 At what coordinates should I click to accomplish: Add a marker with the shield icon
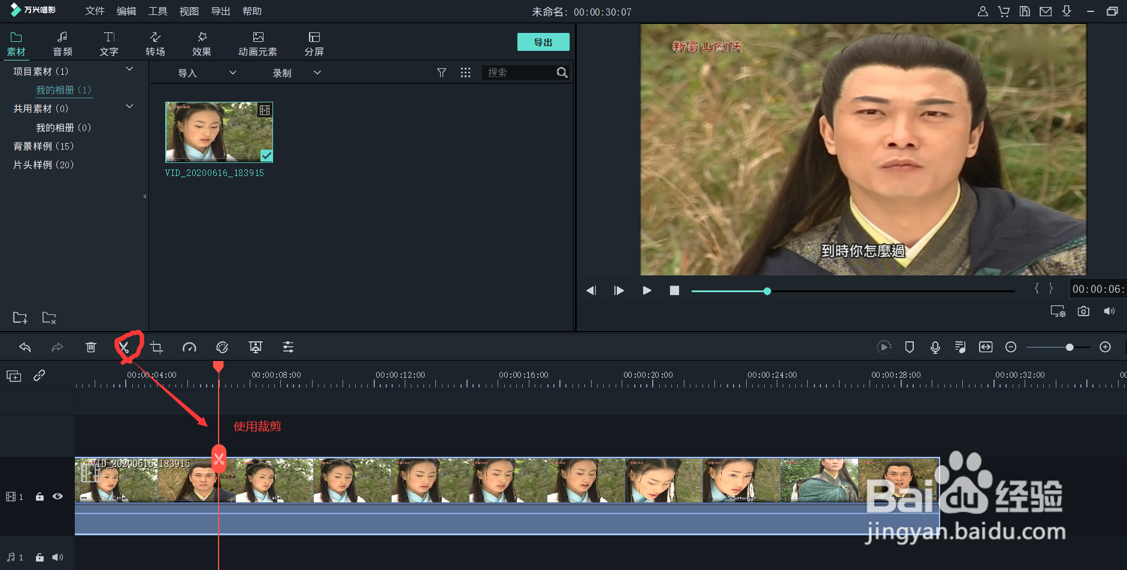(909, 347)
